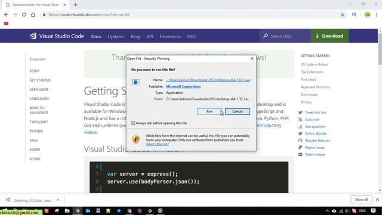Bookmark page with the star icon
This screenshot has width=382, height=215.
pyautogui.click(x=342, y=14)
